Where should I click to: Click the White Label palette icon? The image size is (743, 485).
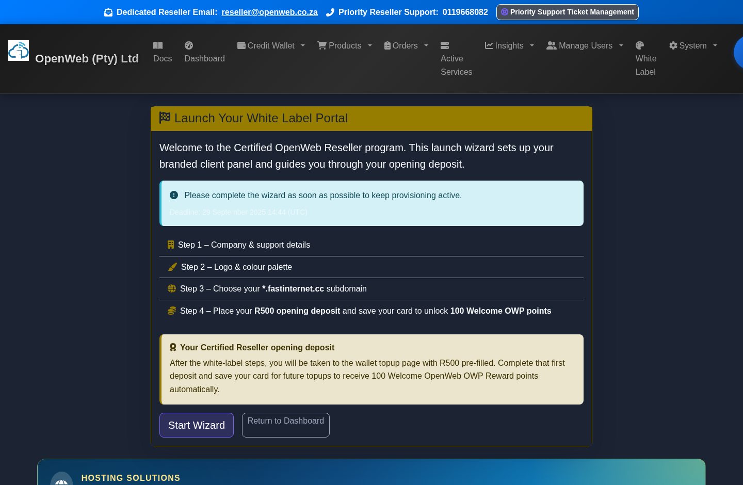click(640, 45)
